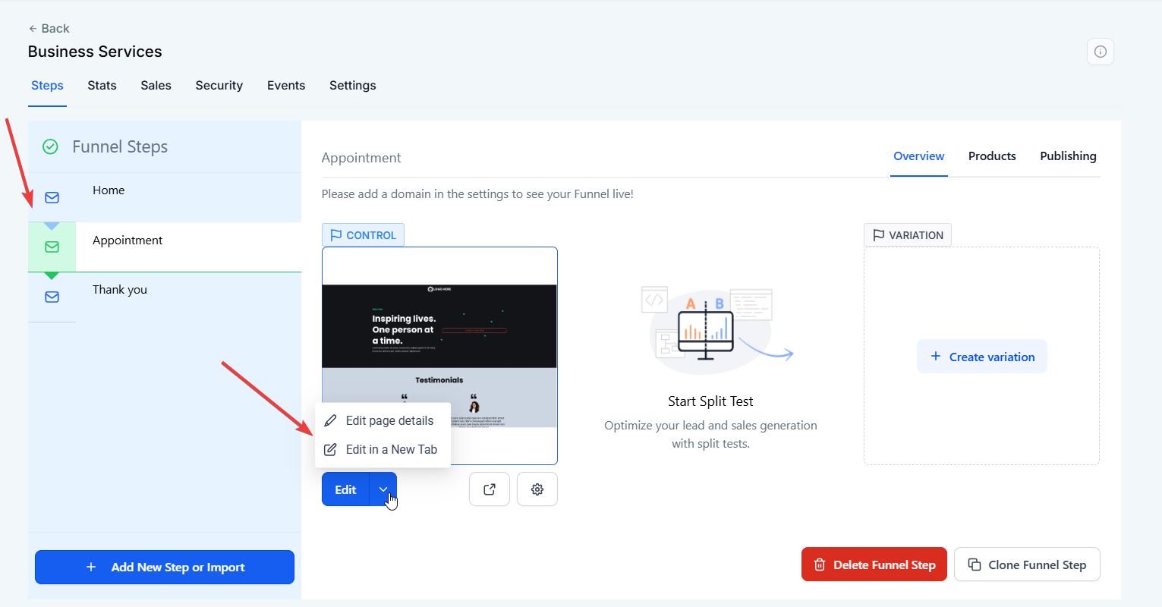Open page preview via external link icon

click(490, 489)
